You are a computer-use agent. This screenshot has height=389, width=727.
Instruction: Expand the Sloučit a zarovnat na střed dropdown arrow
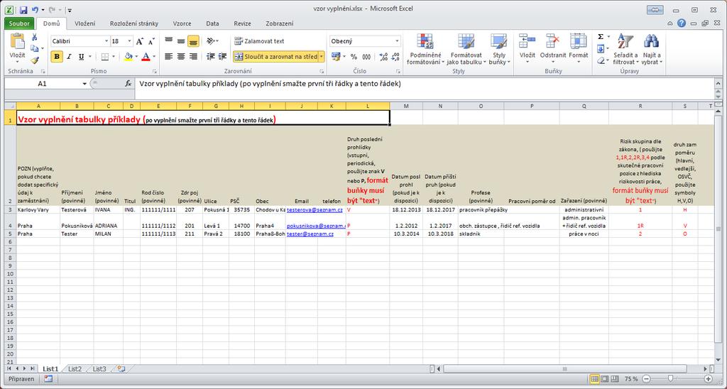point(322,57)
